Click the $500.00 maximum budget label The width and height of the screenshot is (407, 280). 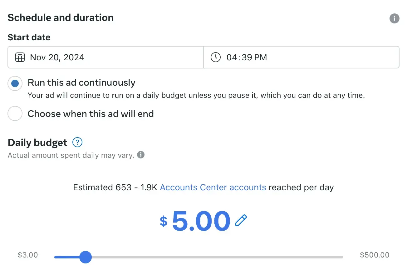pyautogui.click(x=375, y=255)
